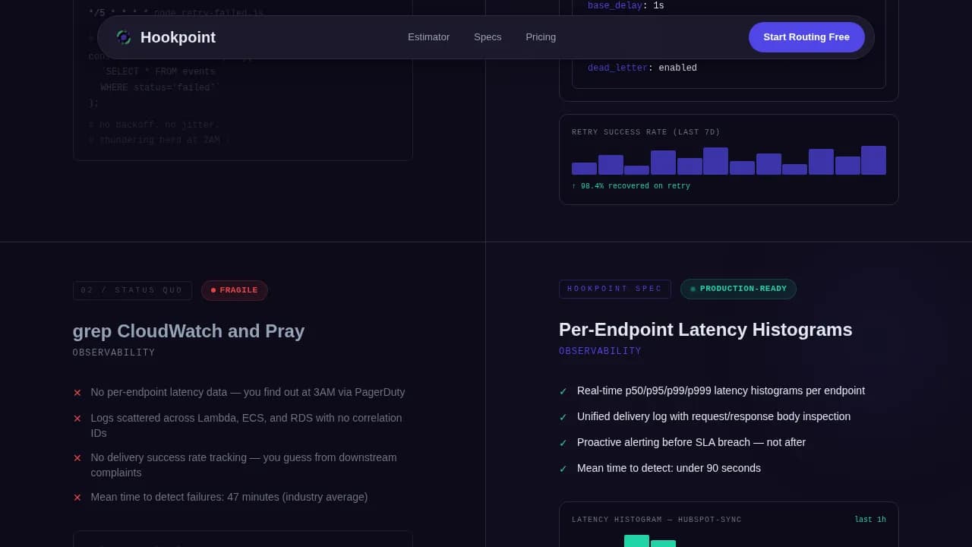
Task: Click the checkmark beside Mean time to detect: under 90 seconds
Action: click(563, 469)
